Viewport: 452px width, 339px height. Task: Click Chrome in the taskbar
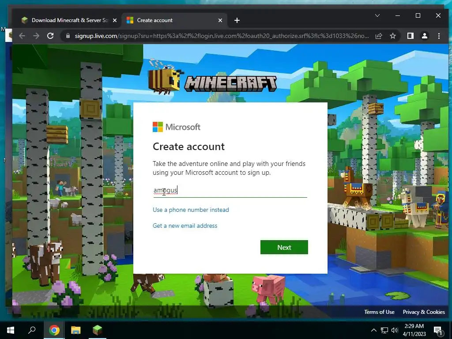(54, 330)
